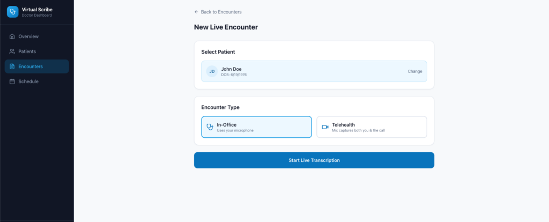
Task: Click the John Doe patient card
Action: pyautogui.click(x=300, y=71)
